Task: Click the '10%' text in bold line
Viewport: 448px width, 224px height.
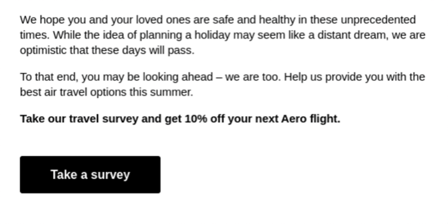Action: 196,119
